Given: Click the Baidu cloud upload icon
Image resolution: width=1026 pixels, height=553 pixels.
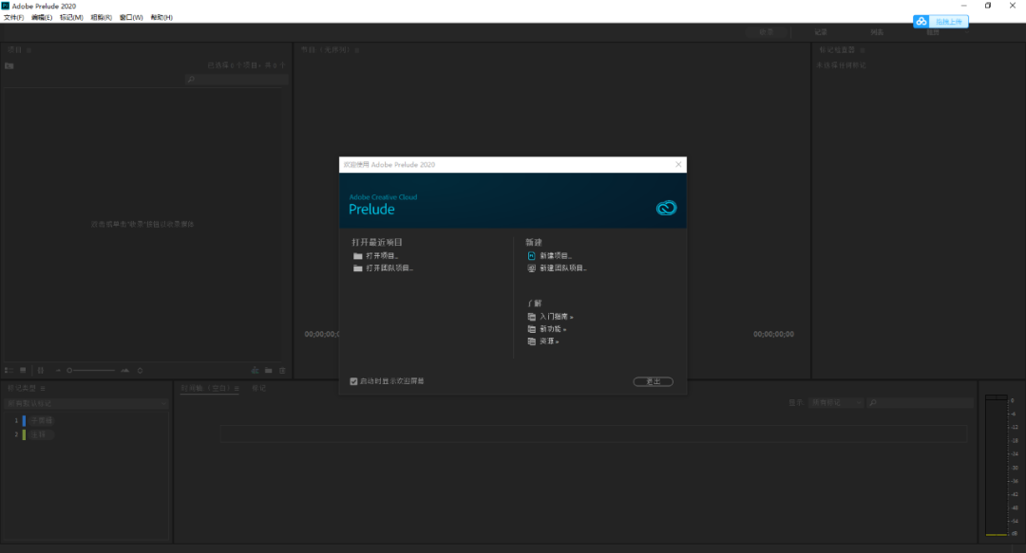Looking at the screenshot, I should click(921, 22).
